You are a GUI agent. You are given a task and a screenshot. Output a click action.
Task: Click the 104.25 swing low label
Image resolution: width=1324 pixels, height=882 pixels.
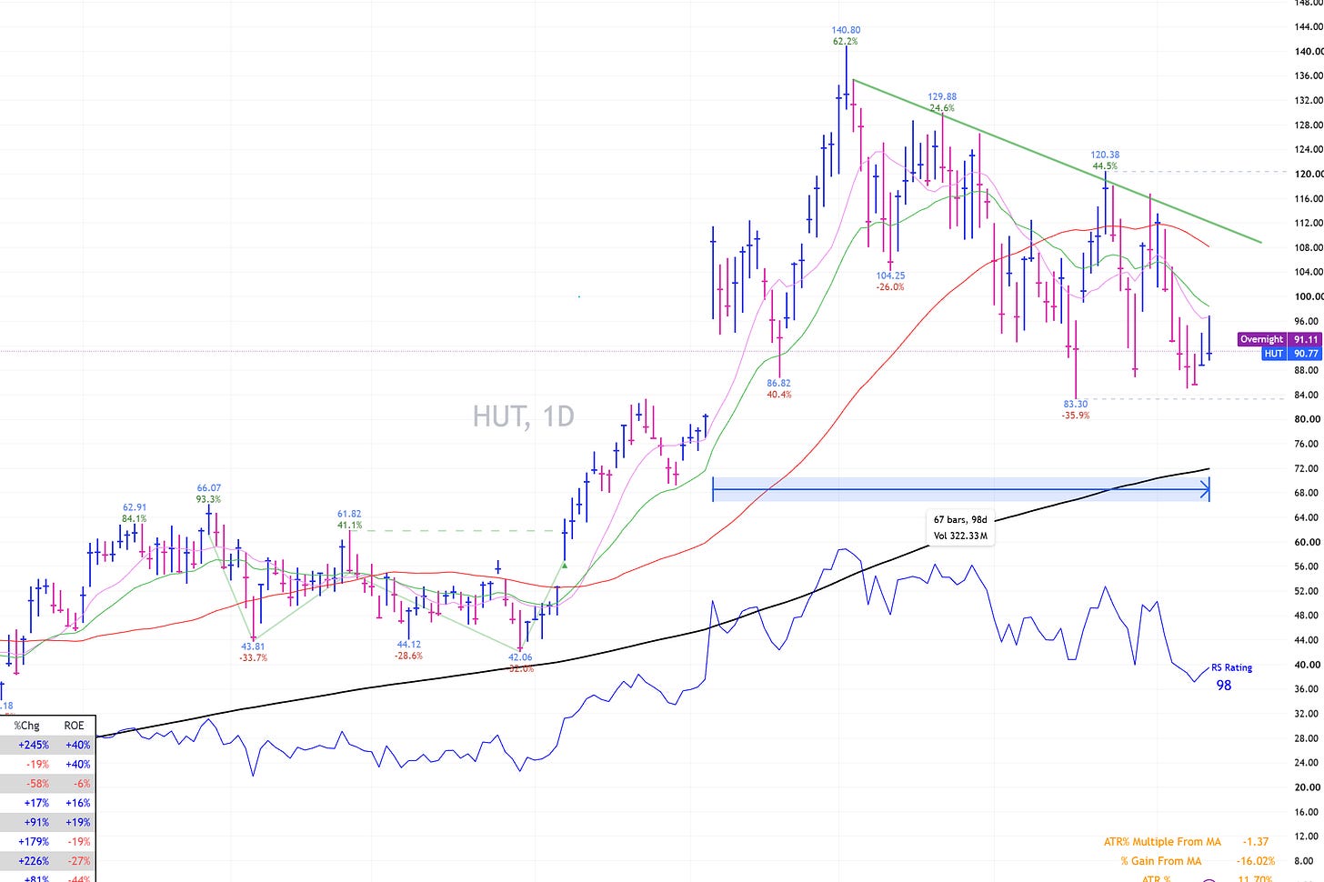[x=890, y=276]
